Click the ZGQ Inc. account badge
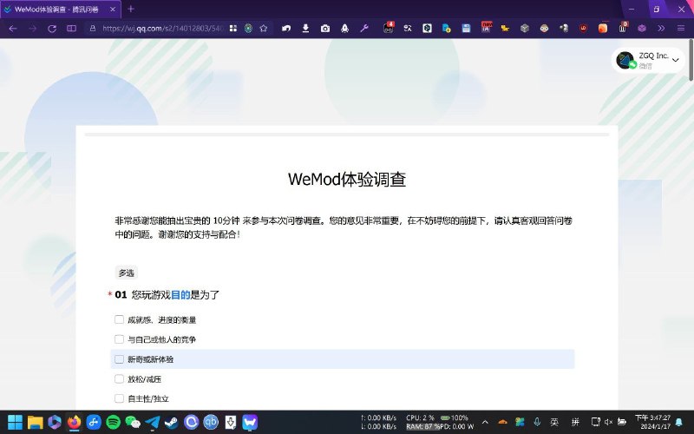694x434 pixels. (647, 60)
